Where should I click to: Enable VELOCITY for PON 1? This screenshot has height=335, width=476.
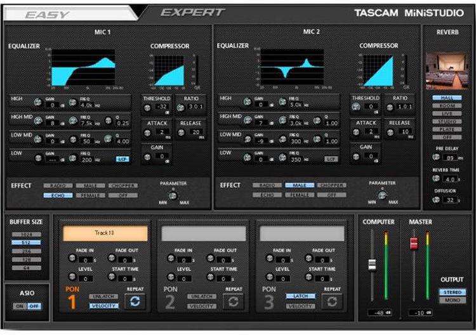(x=104, y=306)
